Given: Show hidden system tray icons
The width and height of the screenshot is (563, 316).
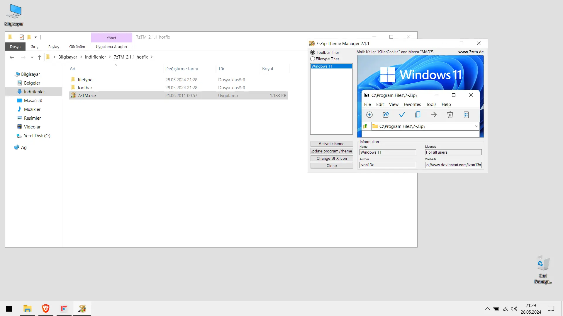Looking at the screenshot, I should 487,309.
